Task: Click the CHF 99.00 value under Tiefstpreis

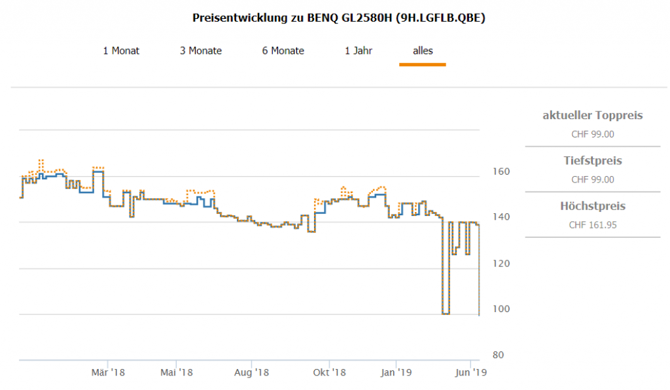Action: 592,179
